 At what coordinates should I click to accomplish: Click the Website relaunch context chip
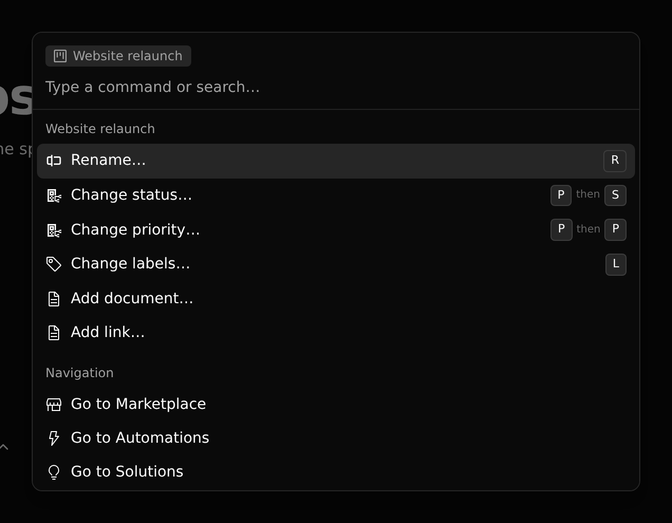[x=118, y=56]
